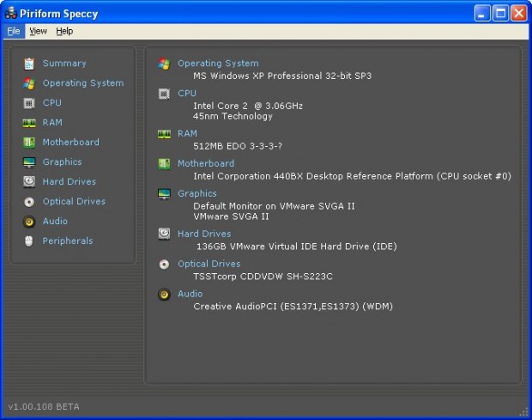Maximize the Speccy window
The width and height of the screenshot is (532, 420).
[x=500, y=14]
